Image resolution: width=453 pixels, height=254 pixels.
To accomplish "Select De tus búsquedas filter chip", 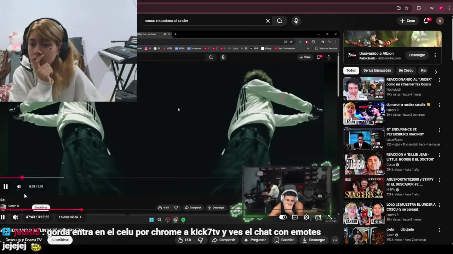I will click(x=377, y=71).
